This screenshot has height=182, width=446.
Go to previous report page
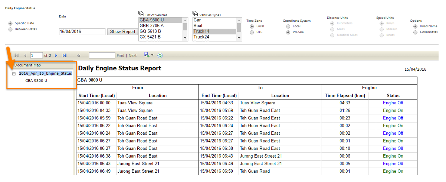coord(25,55)
